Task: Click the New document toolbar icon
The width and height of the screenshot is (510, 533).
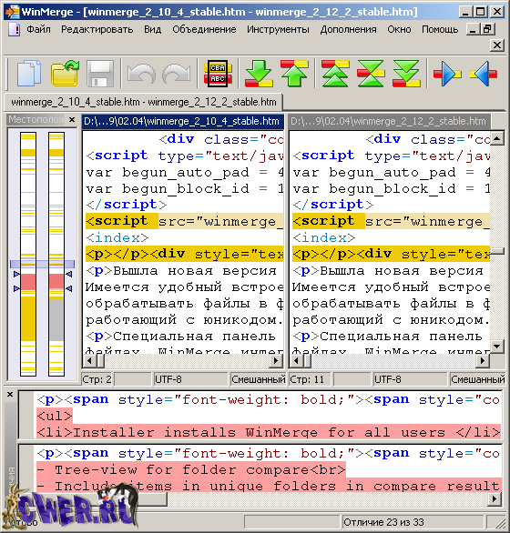Action: (29, 73)
